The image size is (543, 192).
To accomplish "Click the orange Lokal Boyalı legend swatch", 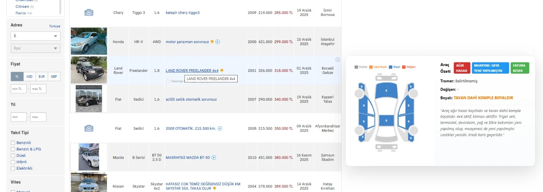I will pos(371,67).
